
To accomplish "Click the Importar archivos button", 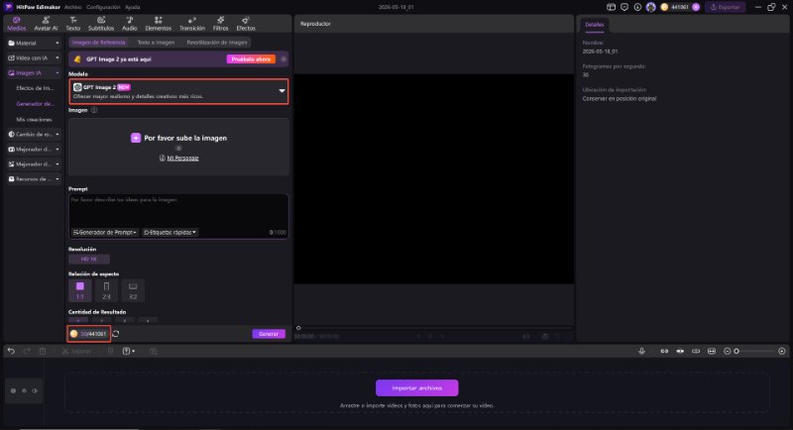I will 417,388.
